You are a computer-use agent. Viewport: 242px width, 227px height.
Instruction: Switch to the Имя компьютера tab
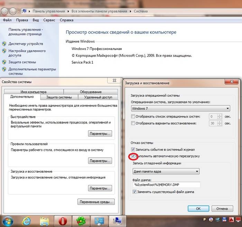[x=33, y=92]
